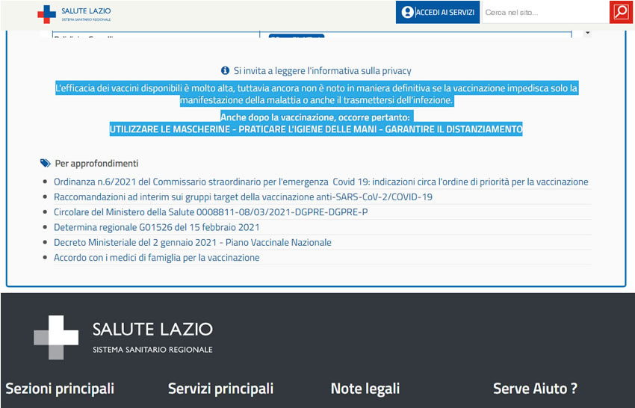Open Accordo con i medici di famiglia link

(157, 257)
